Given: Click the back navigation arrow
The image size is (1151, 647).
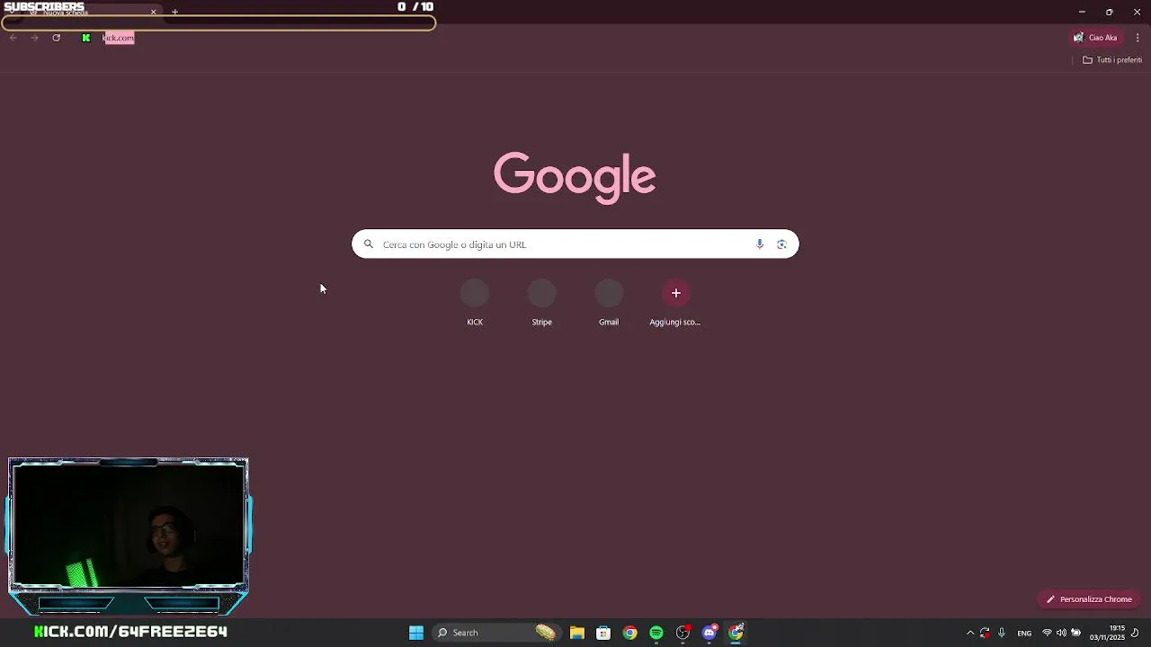Looking at the screenshot, I should point(13,38).
